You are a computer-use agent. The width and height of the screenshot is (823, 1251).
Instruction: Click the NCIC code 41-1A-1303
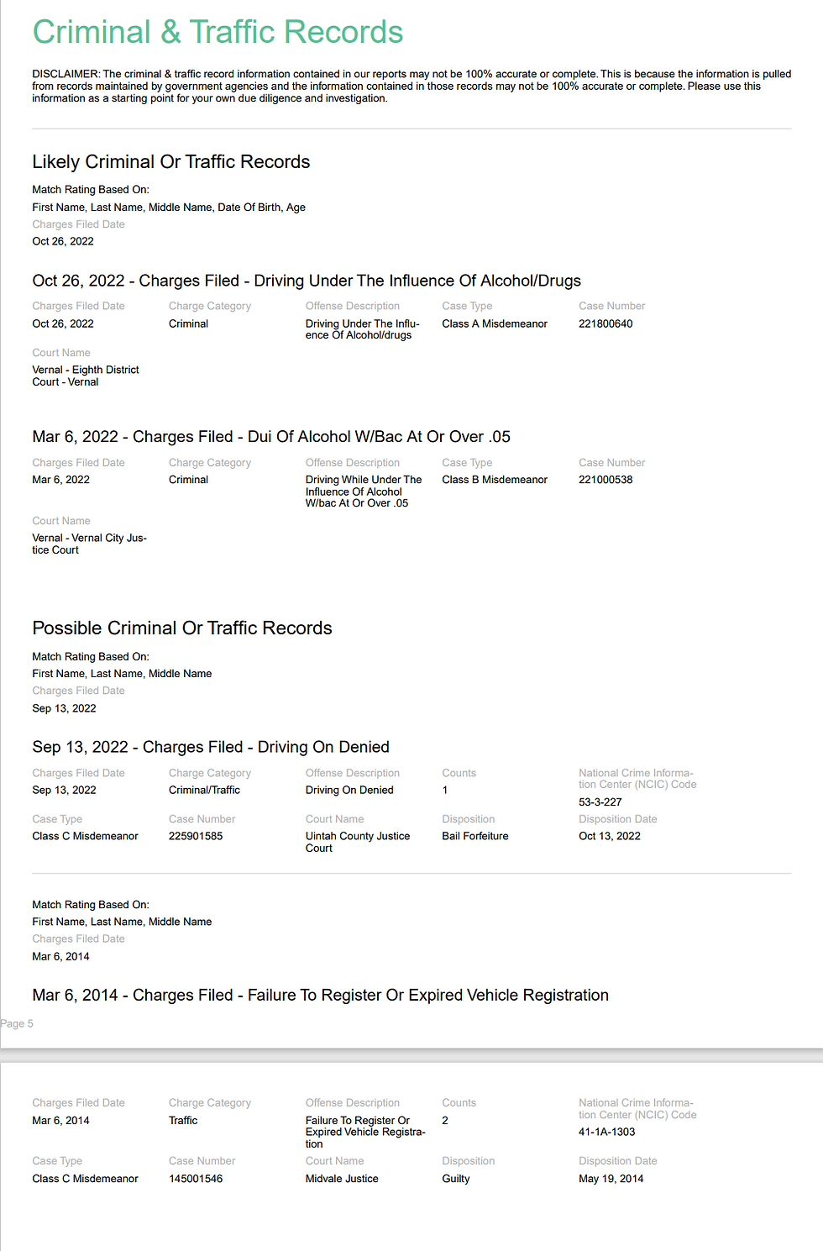pyautogui.click(x=607, y=1132)
